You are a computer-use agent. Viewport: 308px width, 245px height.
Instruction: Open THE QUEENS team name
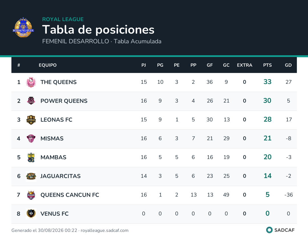58,82
